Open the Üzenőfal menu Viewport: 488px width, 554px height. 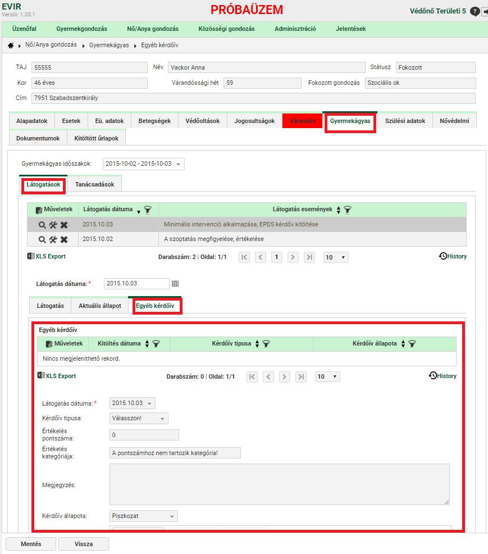point(24,29)
